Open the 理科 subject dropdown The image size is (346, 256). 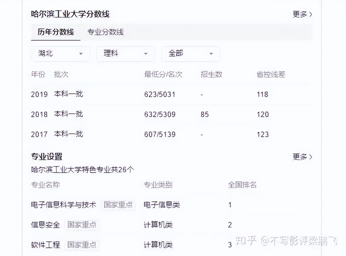[125, 54]
